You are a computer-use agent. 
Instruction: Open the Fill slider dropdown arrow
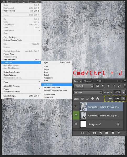click(124, 99)
